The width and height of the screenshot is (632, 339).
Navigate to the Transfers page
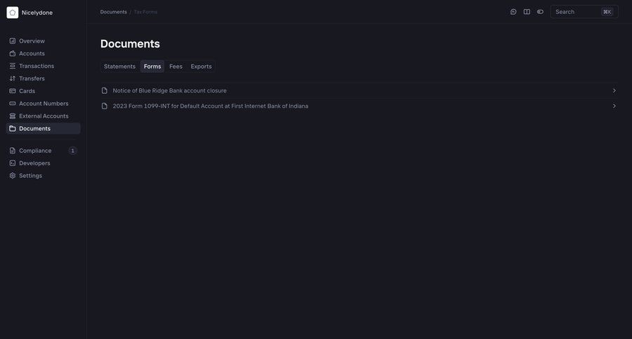point(32,78)
